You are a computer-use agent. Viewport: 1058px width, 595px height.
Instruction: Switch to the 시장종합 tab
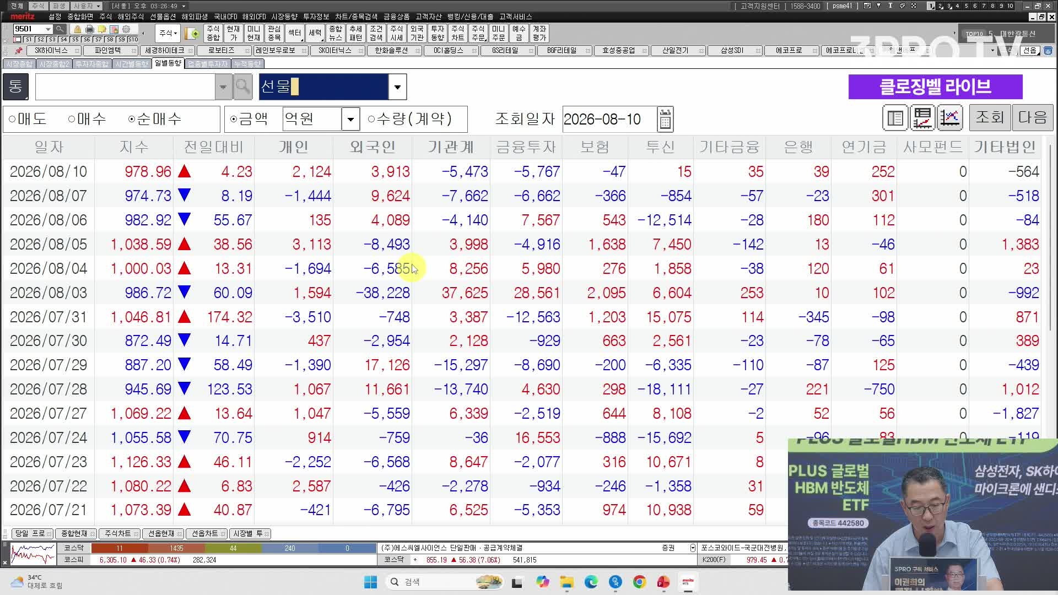pos(19,64)
